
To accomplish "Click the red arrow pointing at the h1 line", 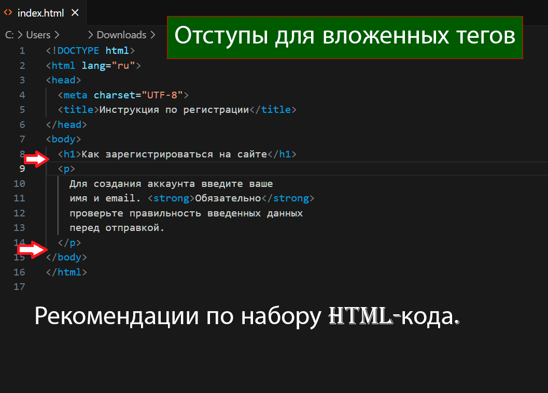I will pyautogui.click(x=36, y=160).
